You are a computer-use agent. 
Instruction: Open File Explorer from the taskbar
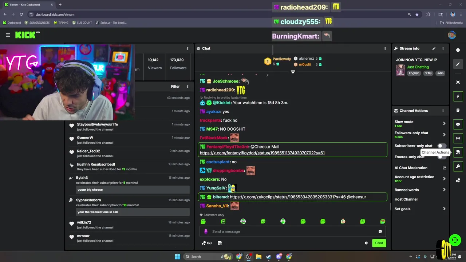pyautogui.click(x=258, y=257)
